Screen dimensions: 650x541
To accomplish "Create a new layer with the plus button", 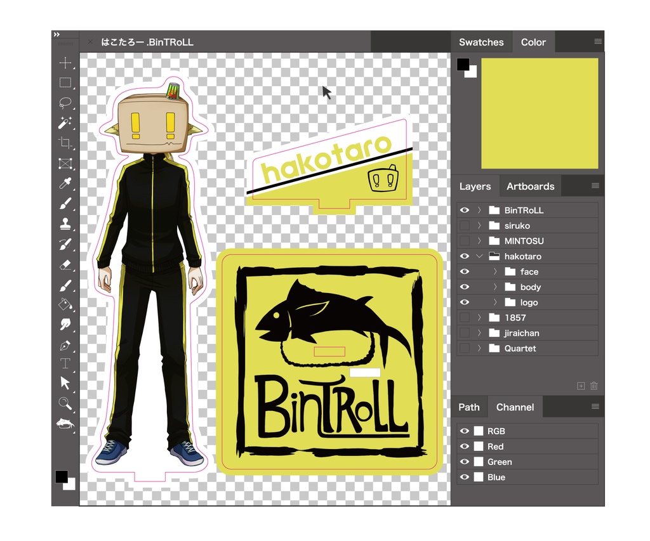I will tap(581, 386).
